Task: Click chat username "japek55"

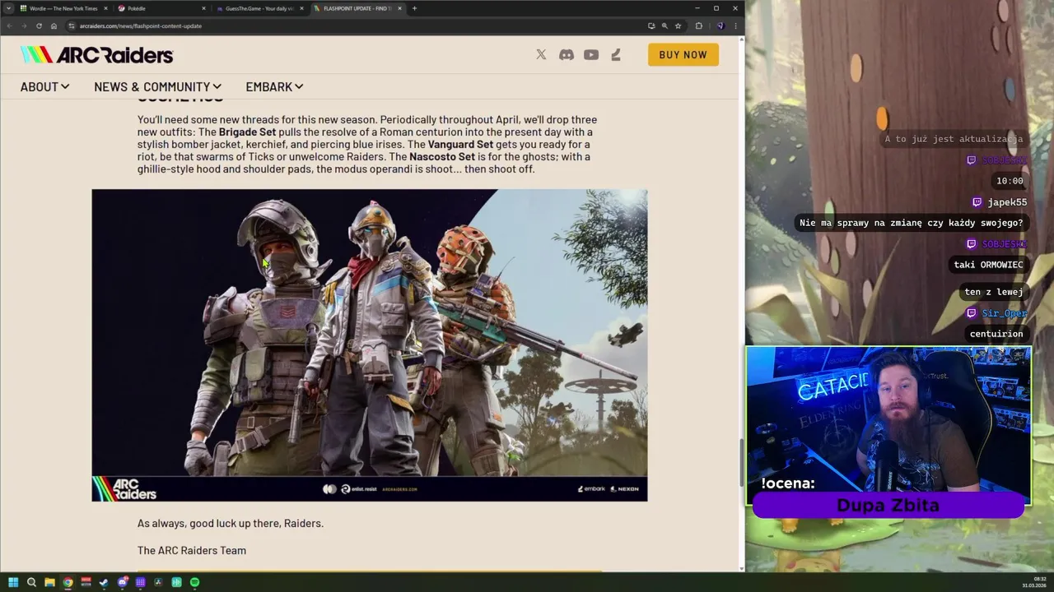Action: point(1007,202)
